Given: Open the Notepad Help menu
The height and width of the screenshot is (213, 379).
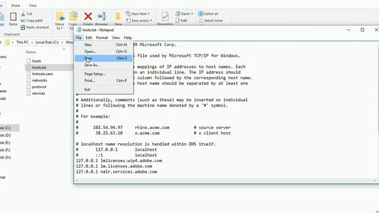Looking at the screenshot, I should click(x=128, y=38).
